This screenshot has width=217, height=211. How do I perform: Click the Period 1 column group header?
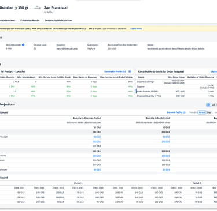(78, 183)
